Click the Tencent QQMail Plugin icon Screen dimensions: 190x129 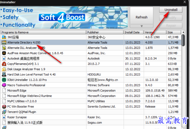pyautogui.click(x=4, y=112)
